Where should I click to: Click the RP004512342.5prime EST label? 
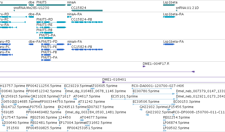(x=44, y=91)
